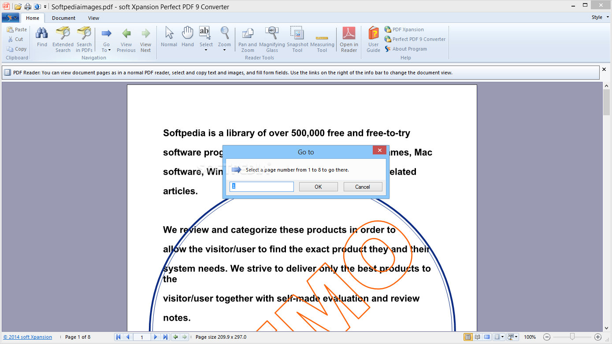This screenshot has height=344, width=612.
Task: Switch to the Document tab
Action: point(63,18)
